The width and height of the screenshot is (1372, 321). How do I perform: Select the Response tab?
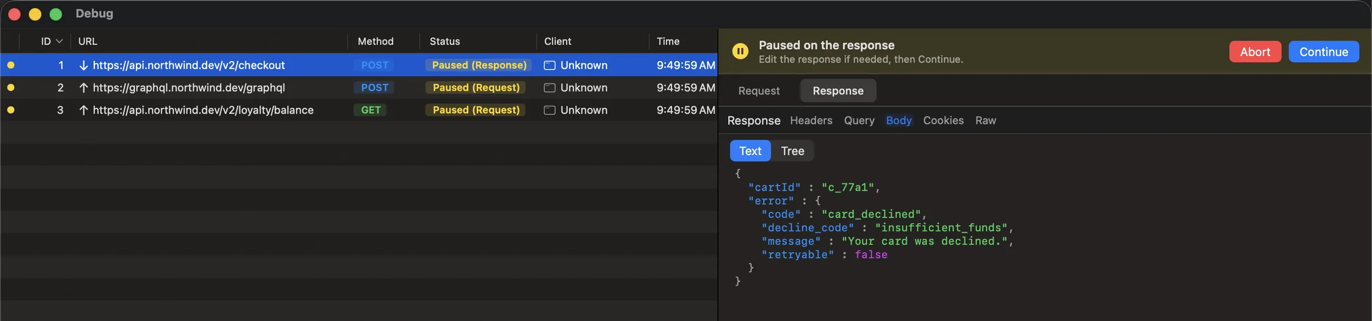pyautogui.click(x=838, y=91)
